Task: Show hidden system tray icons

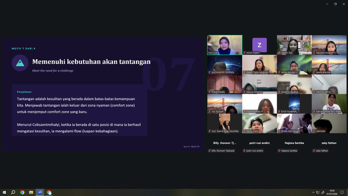Action: [313, 192]
